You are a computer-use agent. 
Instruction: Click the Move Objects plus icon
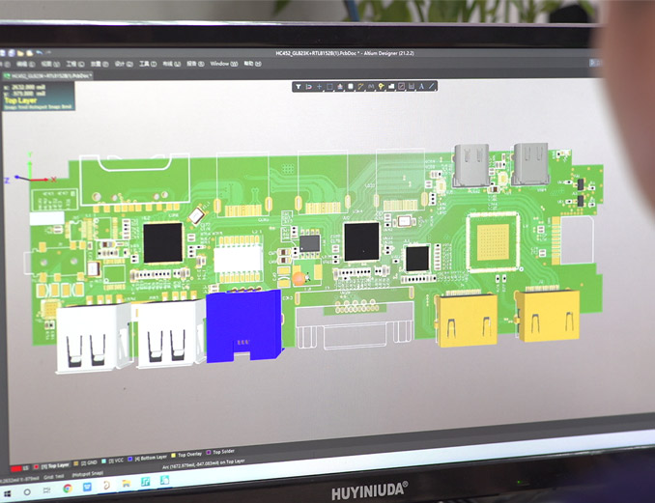click(x=319, y=86)
